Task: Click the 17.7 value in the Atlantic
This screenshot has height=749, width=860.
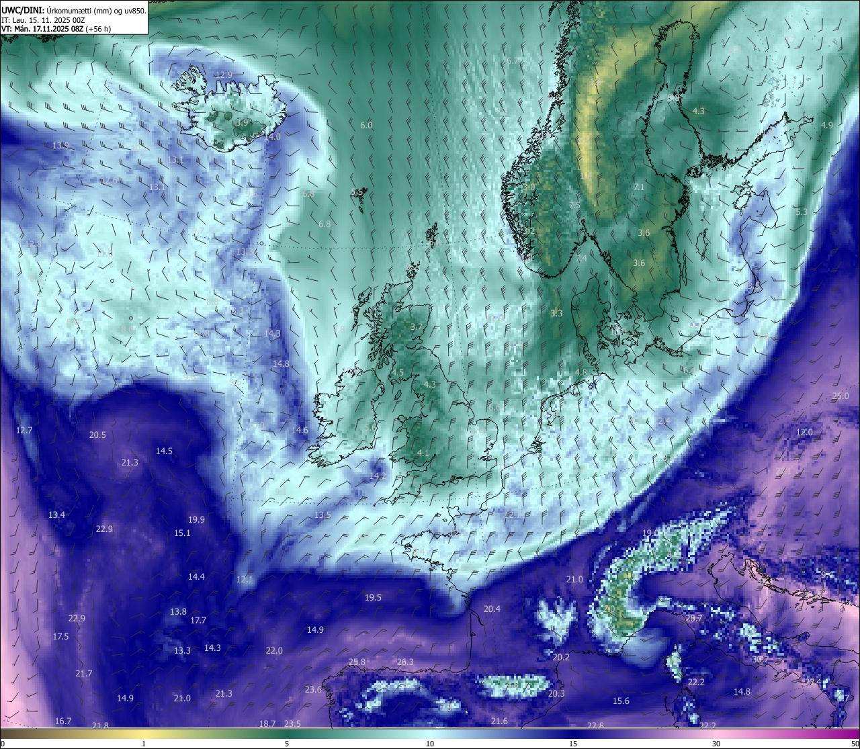Action: click(198, 621)
